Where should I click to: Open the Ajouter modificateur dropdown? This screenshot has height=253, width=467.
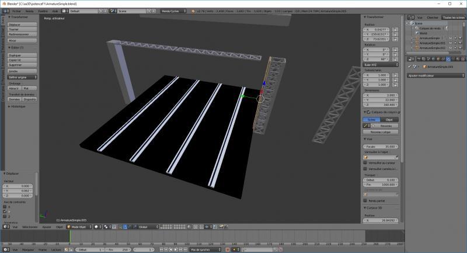(x=434, y=76)
